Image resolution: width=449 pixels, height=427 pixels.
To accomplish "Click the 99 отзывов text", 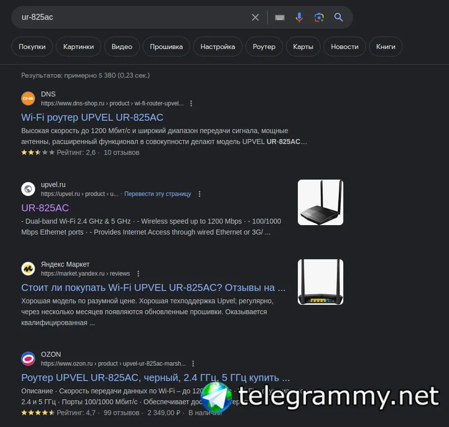I will pos(122,413).
